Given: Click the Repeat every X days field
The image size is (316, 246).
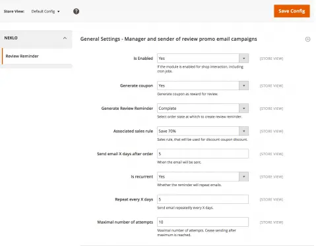Looking at the screenshot, I should [x=203, y=199].
